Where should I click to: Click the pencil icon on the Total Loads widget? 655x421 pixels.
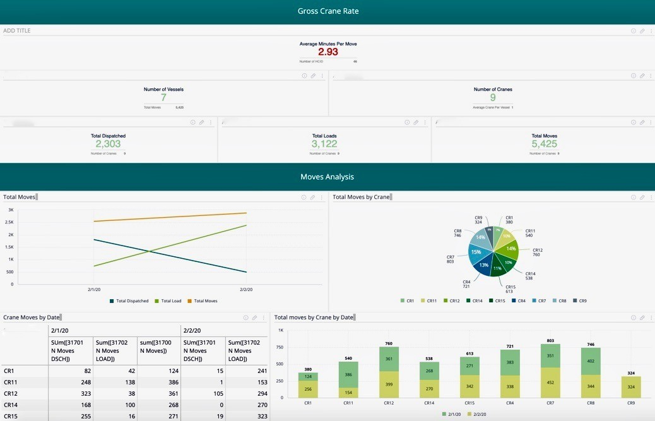[416, 122]
